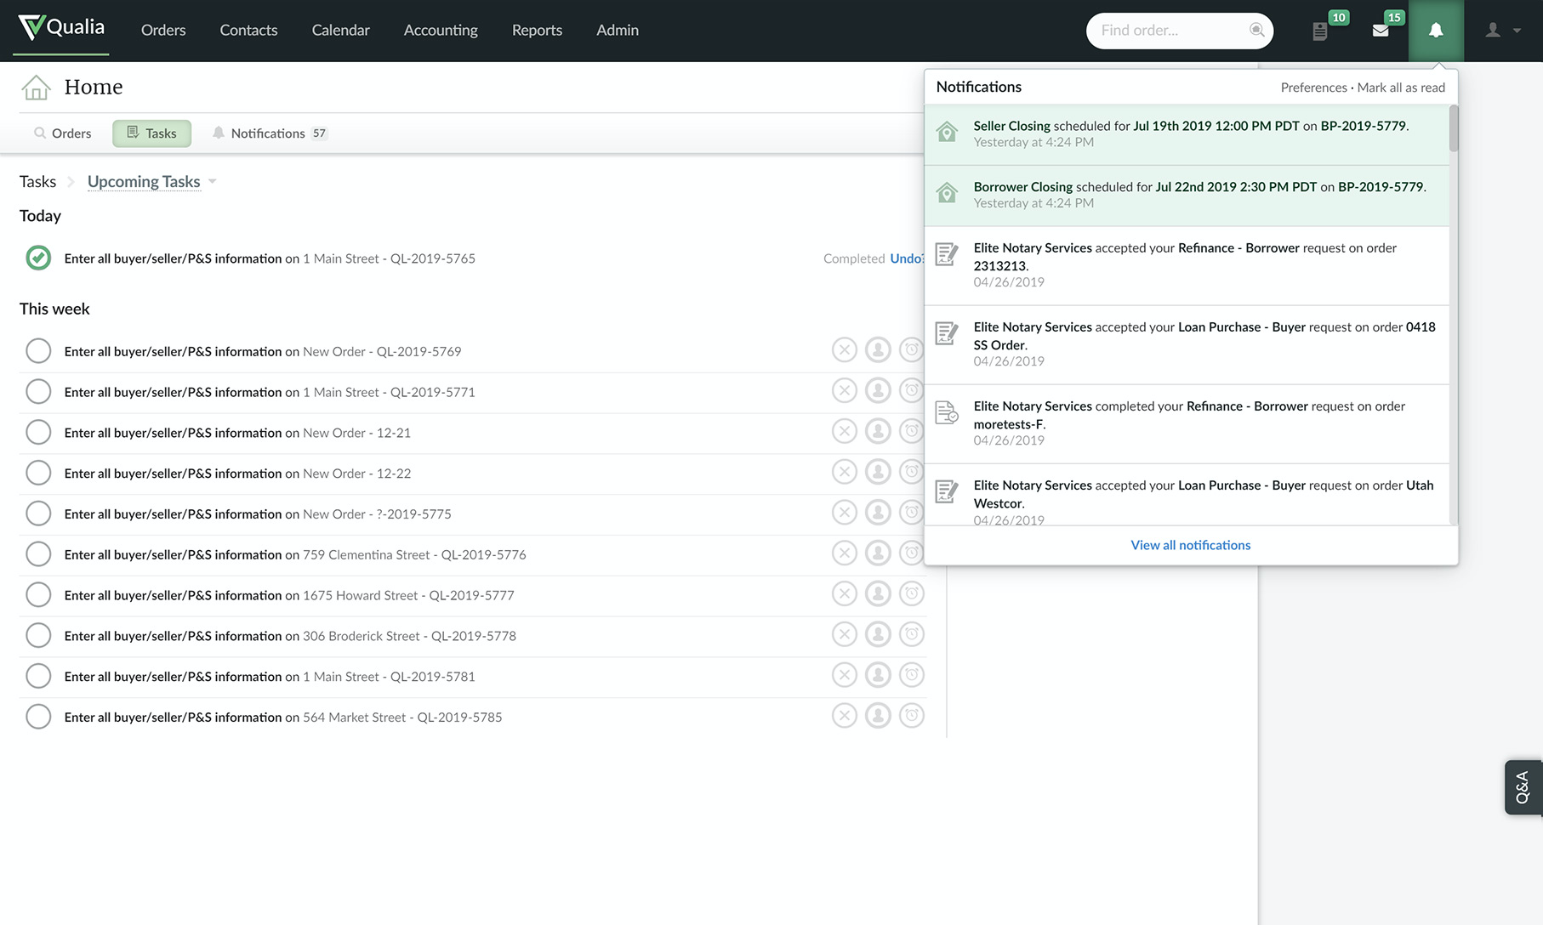Open the Find order search box

[x=1174, y=30]
